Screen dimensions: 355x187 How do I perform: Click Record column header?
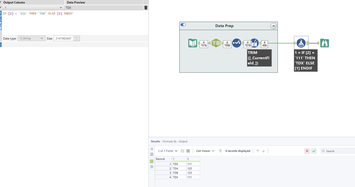[163, 159]
